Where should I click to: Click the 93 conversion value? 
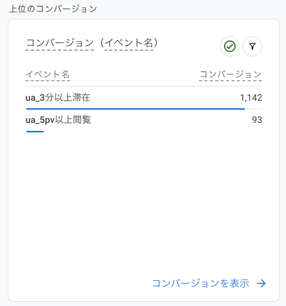257,120
